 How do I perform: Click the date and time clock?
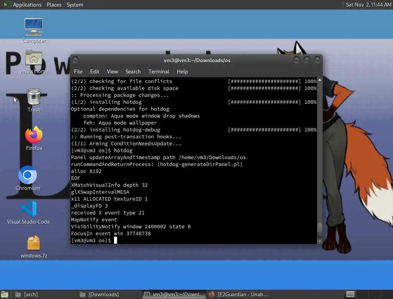[368, 5]
